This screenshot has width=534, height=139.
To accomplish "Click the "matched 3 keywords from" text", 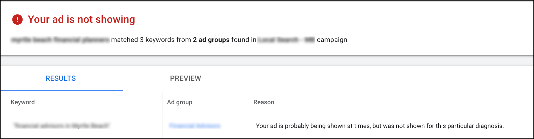I will pyautogui.click(x=151, y=40).
